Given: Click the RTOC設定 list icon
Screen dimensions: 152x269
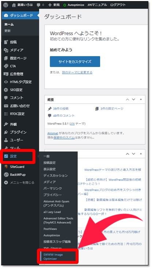Looking at the screenshot, I should coord(6,114).
